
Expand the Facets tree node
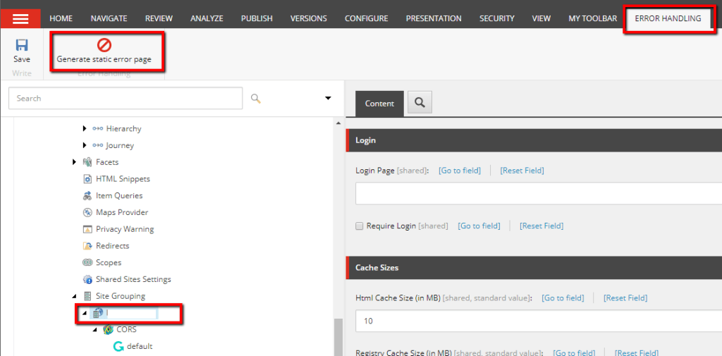tap(75, 162)
